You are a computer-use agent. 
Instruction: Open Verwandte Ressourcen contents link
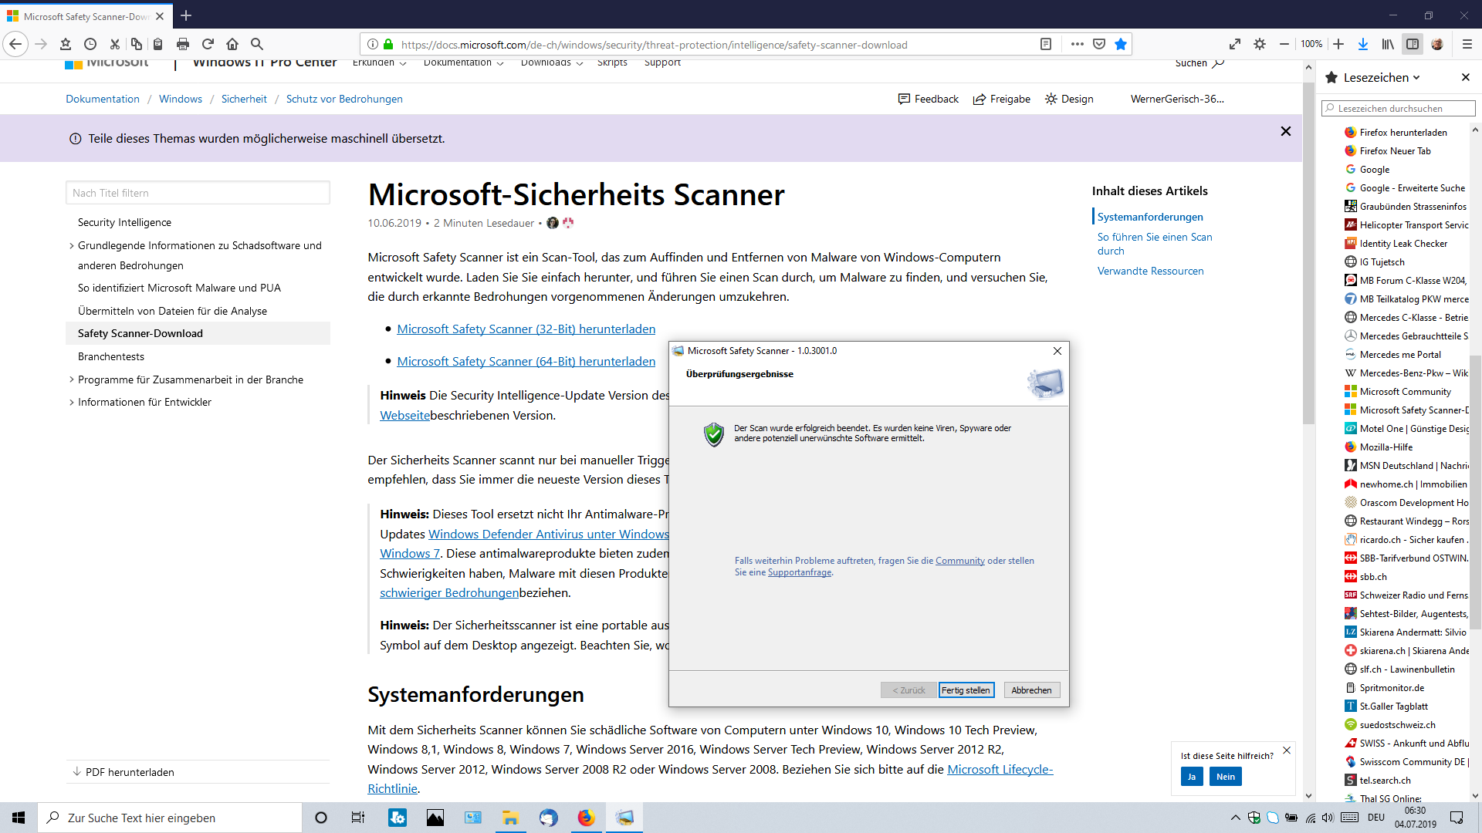1150,271
